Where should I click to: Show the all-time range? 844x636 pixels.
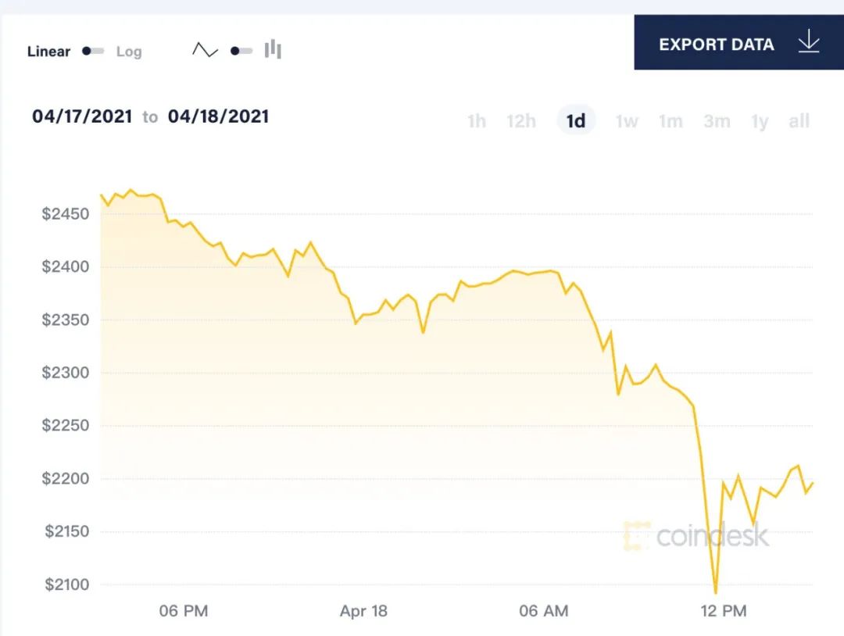point(799,121)
